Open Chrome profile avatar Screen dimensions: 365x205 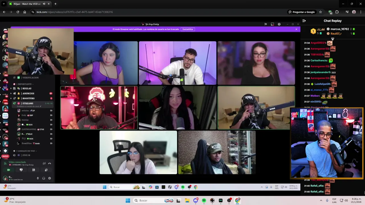[x=354, y=12]
